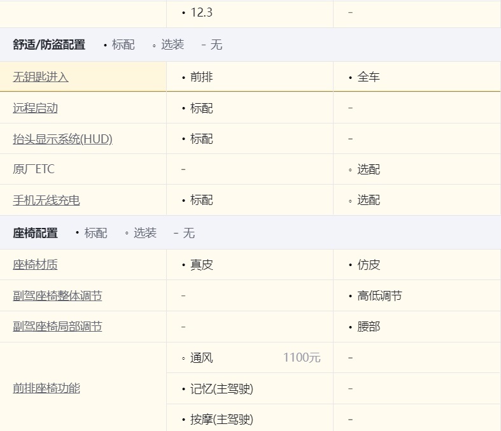
Task: Select the 1100元 option price
Action: point(302,358)
